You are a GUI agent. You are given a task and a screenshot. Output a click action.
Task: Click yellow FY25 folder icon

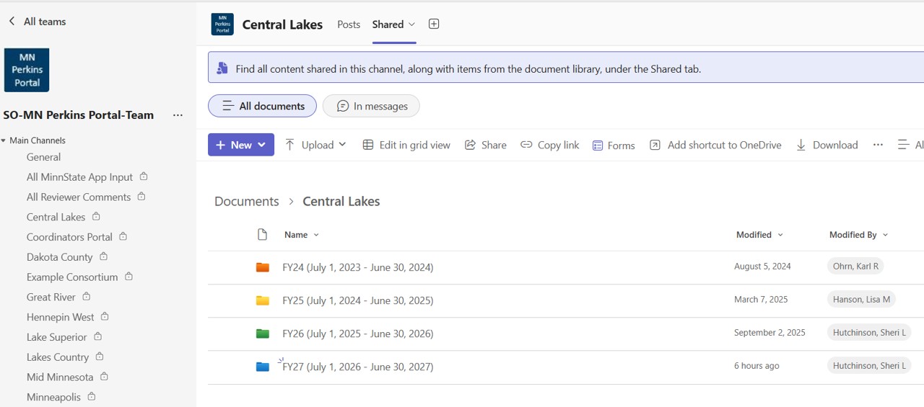(263, 300)
